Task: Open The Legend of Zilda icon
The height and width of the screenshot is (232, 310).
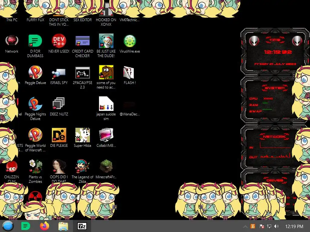Action: click(82, 166)
